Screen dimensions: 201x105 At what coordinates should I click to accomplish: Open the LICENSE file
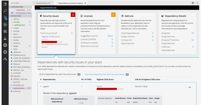coord(17,73)
